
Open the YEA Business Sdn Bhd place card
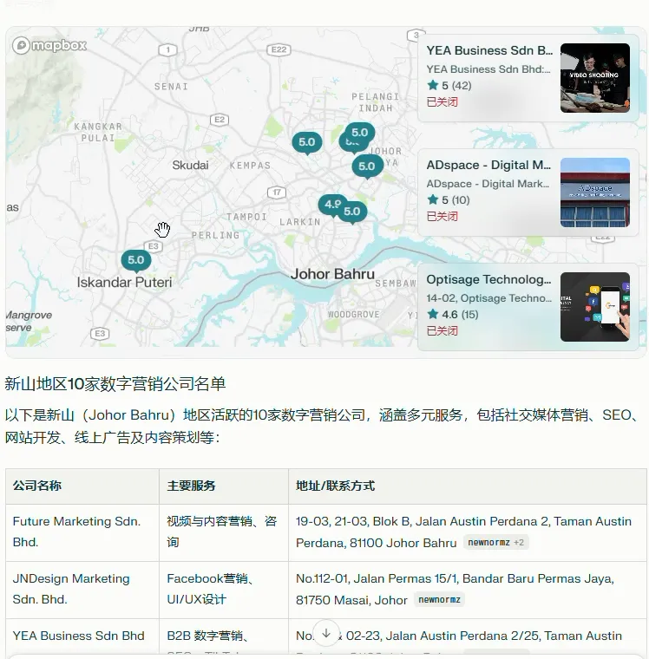(528, 78)
